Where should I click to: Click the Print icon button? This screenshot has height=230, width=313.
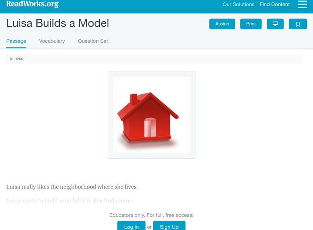click(250, 24)
